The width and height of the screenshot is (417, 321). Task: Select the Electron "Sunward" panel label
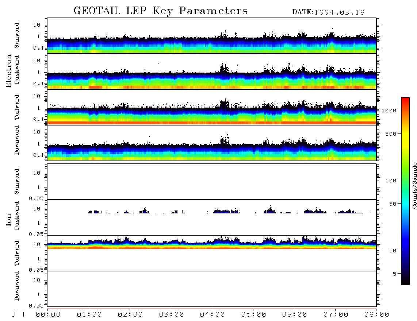(16, 35)
